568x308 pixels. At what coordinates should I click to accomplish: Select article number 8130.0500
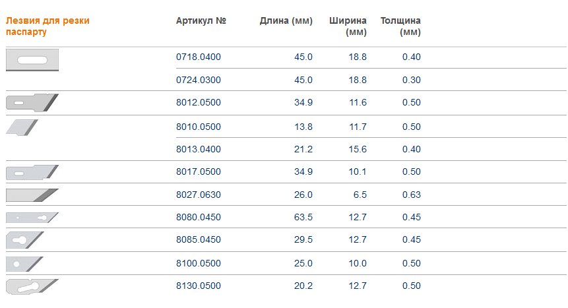(x=199, y=286)
